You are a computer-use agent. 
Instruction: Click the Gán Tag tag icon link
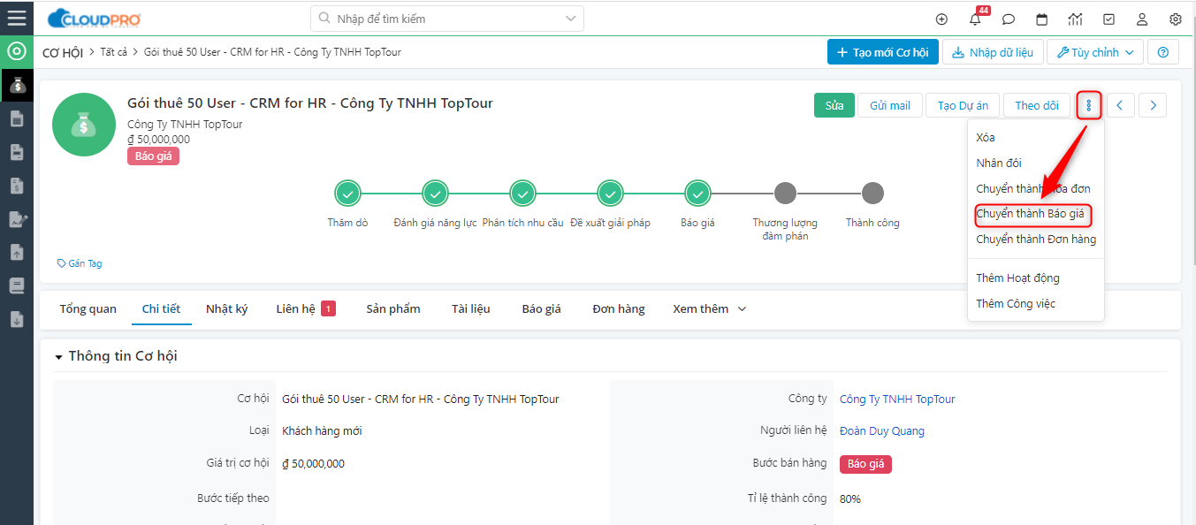[x=80, y=263]
